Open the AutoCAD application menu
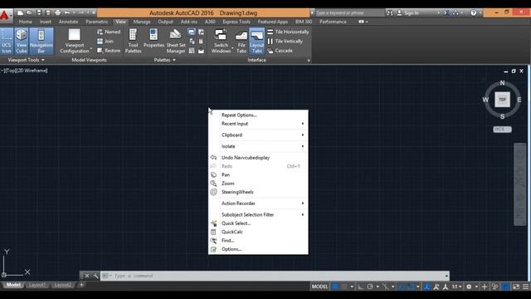This screenshot has height=299, width=531. click(x=6, y=15)
